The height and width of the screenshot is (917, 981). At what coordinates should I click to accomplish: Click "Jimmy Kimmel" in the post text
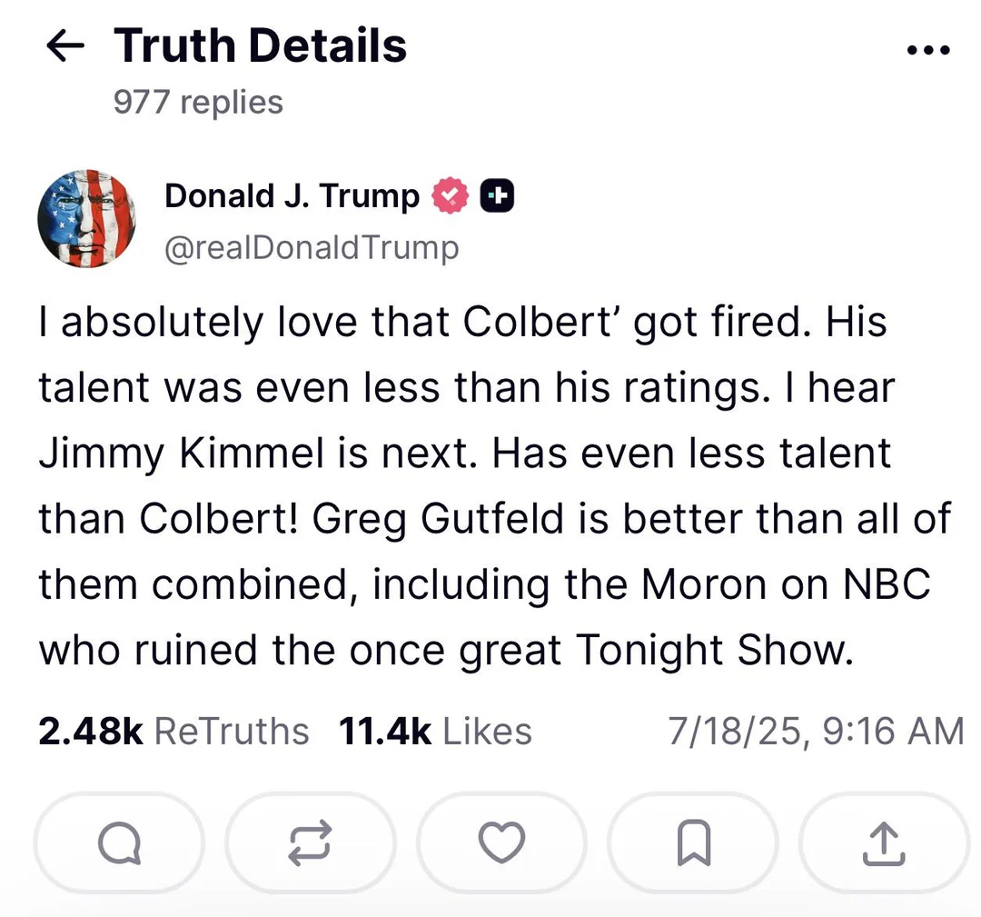click(x=181, y=454)
